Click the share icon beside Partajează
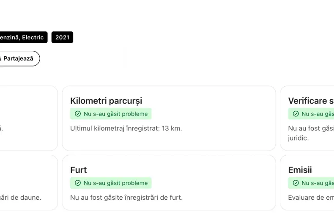 click(0, 58)
